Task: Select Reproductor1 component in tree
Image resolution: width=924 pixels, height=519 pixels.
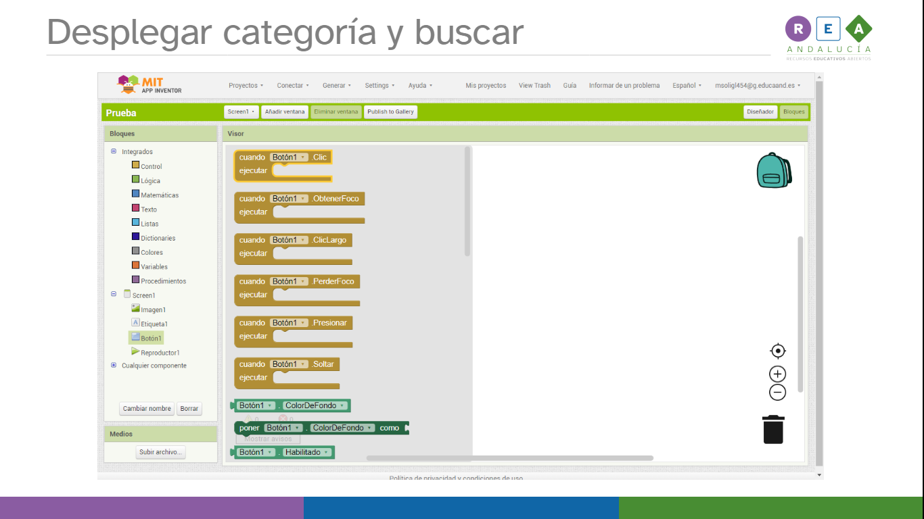Action: [x=160, y=353]
